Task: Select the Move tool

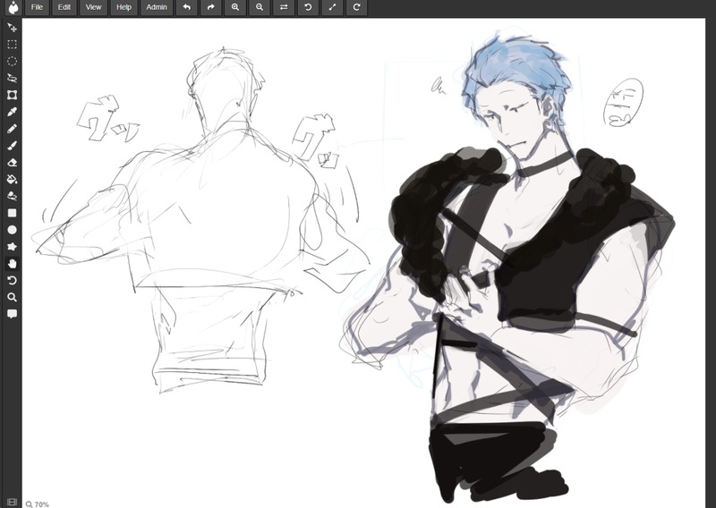Action: click(x=13, y=28)
